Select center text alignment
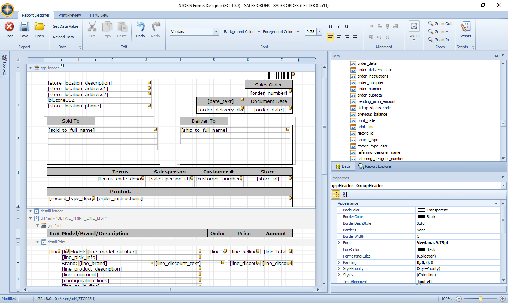 tap(339, 37)
